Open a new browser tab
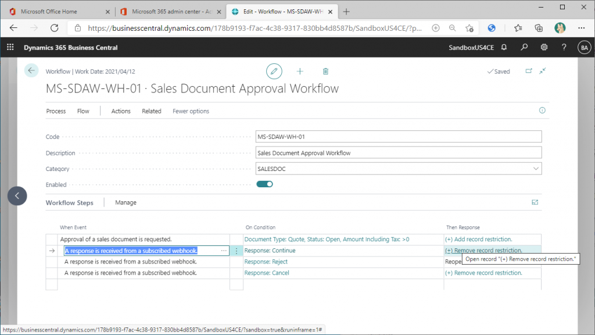This screenshot has width=595, height=335. [346, 12]
